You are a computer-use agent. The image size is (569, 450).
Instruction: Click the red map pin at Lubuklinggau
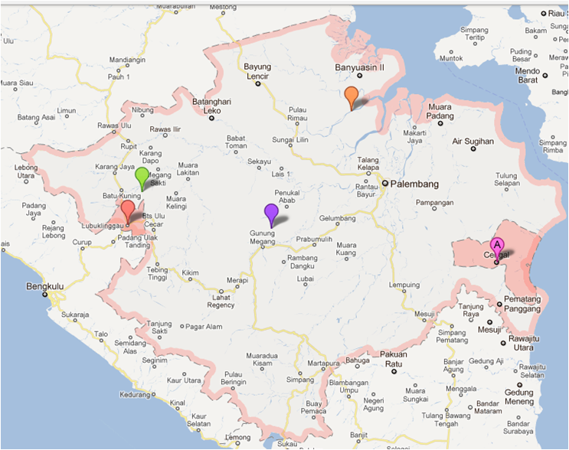128,211
